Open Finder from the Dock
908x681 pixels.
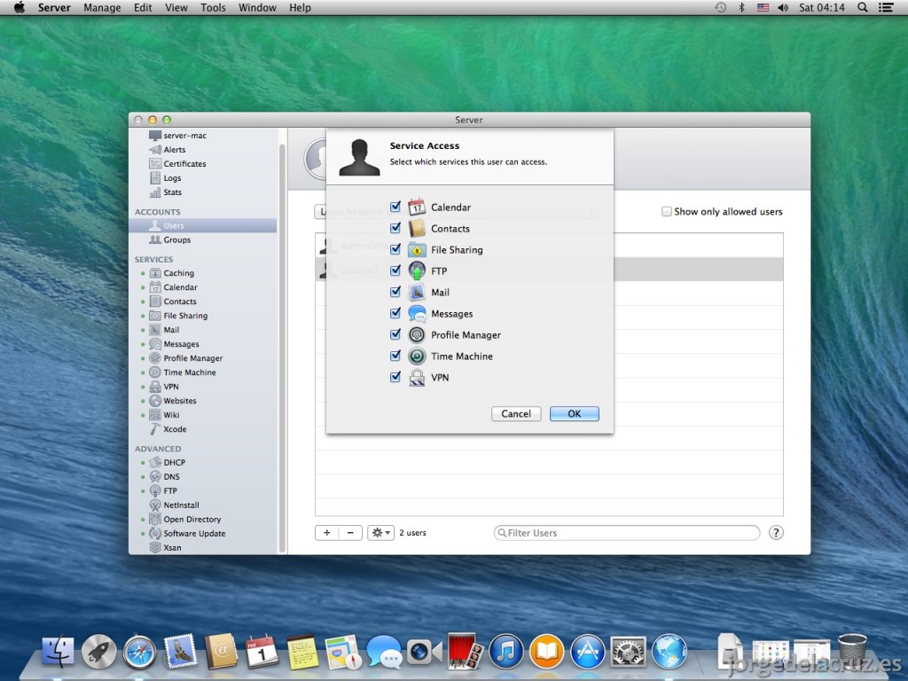click(58, 652)
